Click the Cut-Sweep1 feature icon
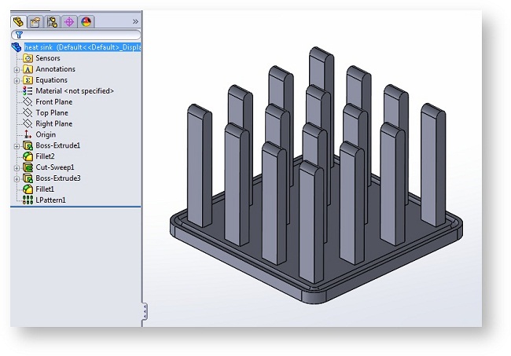The width and height of the screenshot is (511, 356). coord(28,167)
